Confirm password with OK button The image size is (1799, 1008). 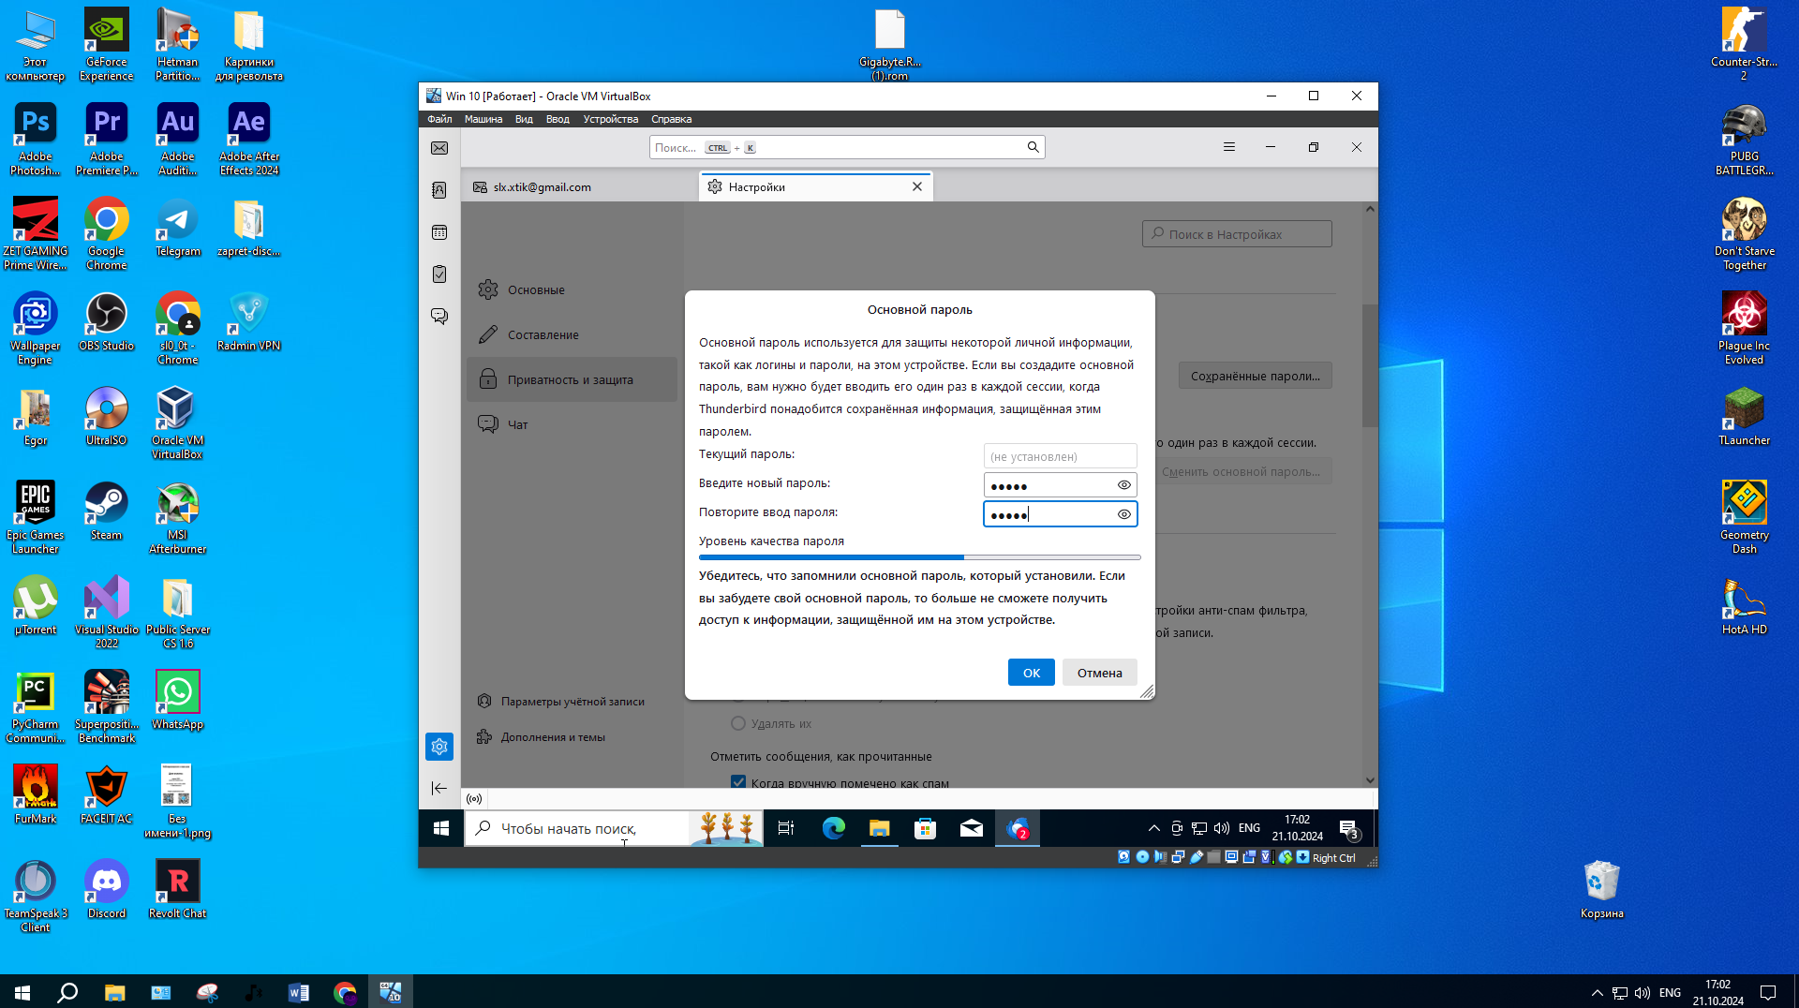point(1031,673)
